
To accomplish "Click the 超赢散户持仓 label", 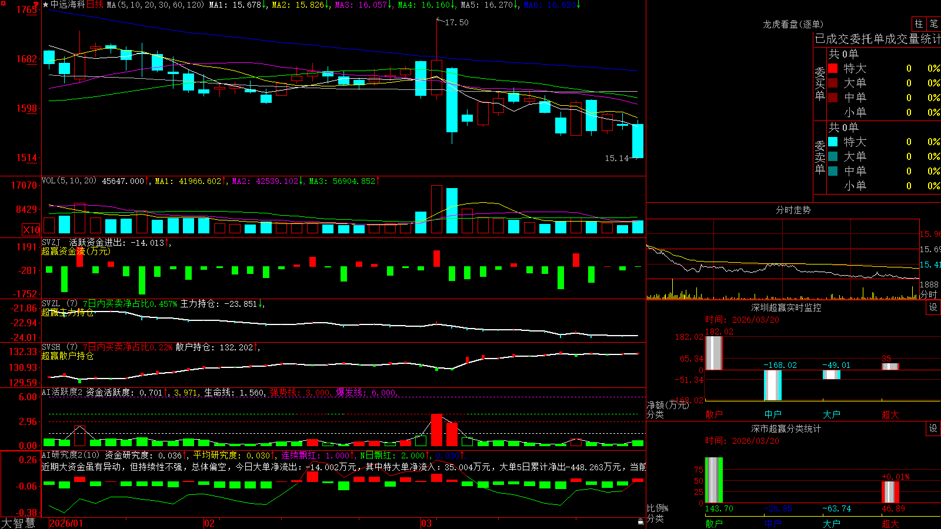I will point(67,356).
